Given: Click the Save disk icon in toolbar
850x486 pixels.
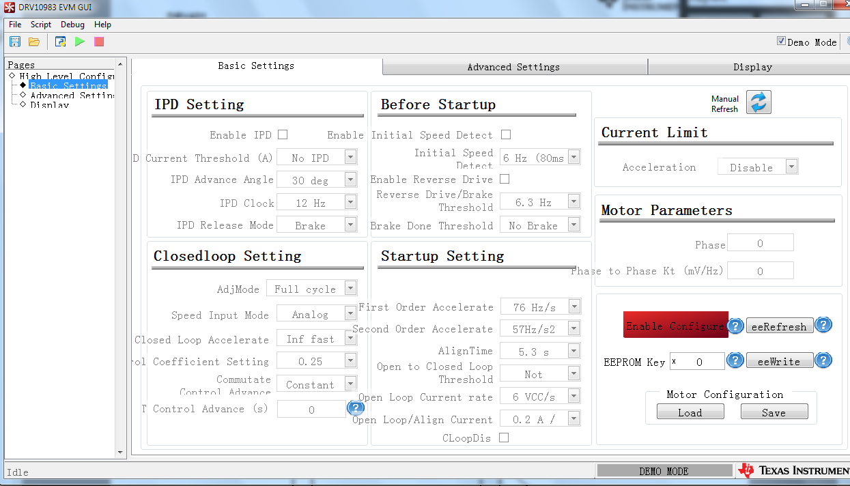Looking at the screenshot, I should coord(15,42).
